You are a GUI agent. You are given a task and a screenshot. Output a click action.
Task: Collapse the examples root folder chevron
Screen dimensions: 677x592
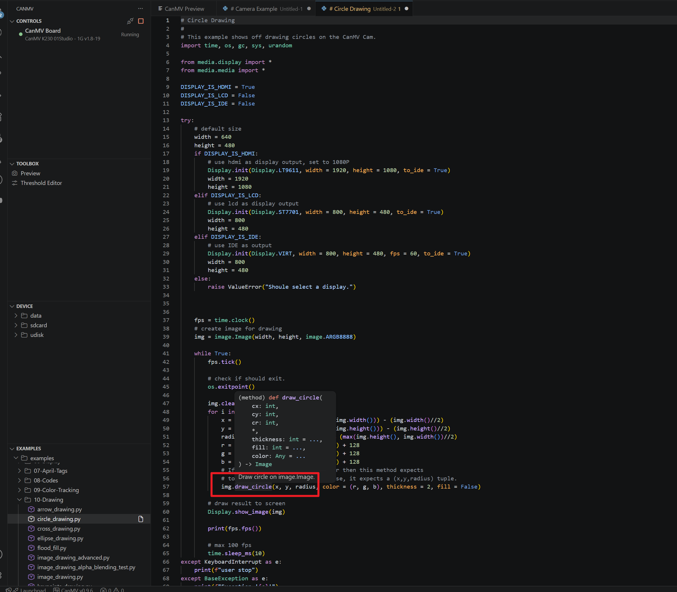pos(16,458)
